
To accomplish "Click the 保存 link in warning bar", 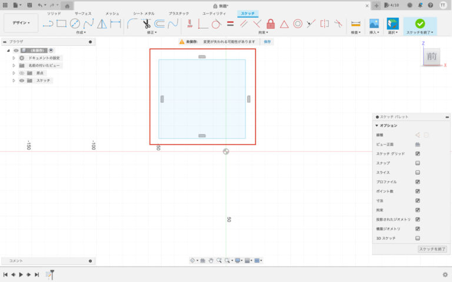I will (267, 42).
